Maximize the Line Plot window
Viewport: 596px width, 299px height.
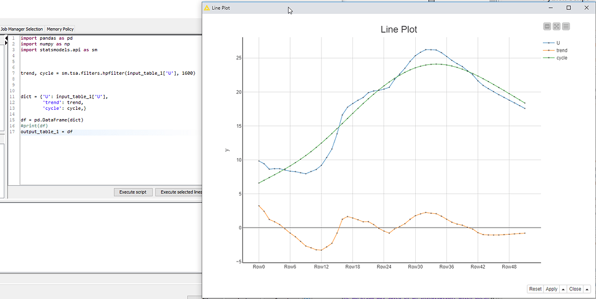[x=568, y=7]
